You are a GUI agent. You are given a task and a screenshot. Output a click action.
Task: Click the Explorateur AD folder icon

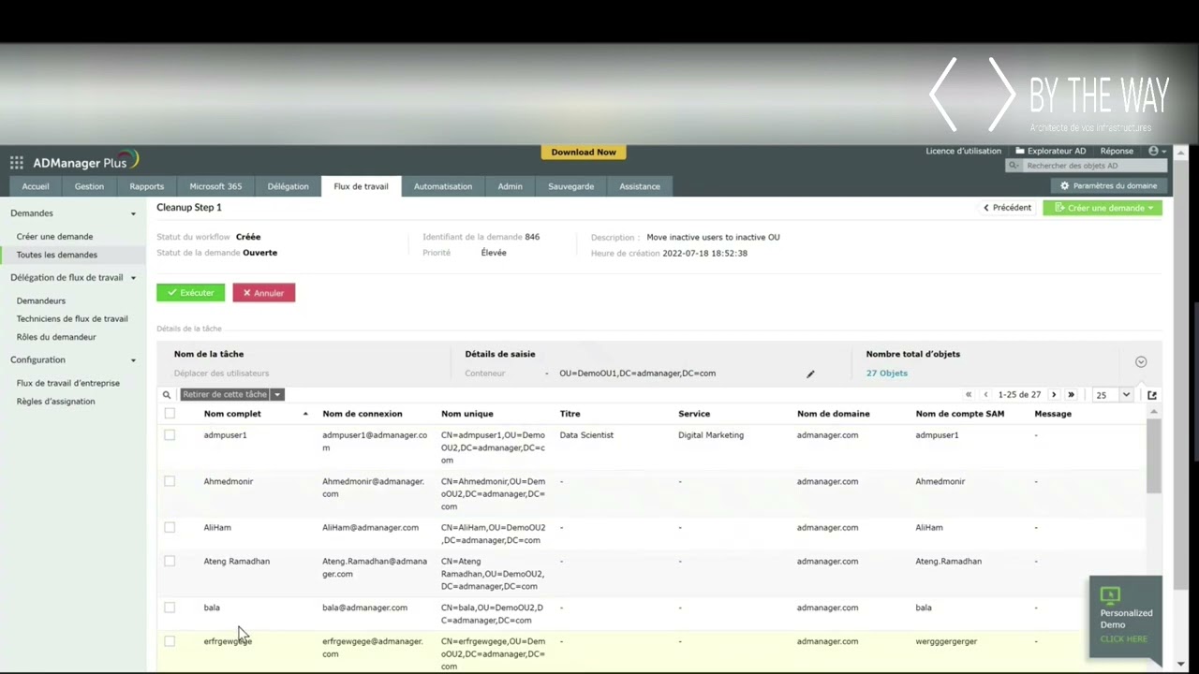click(1020, 151)
